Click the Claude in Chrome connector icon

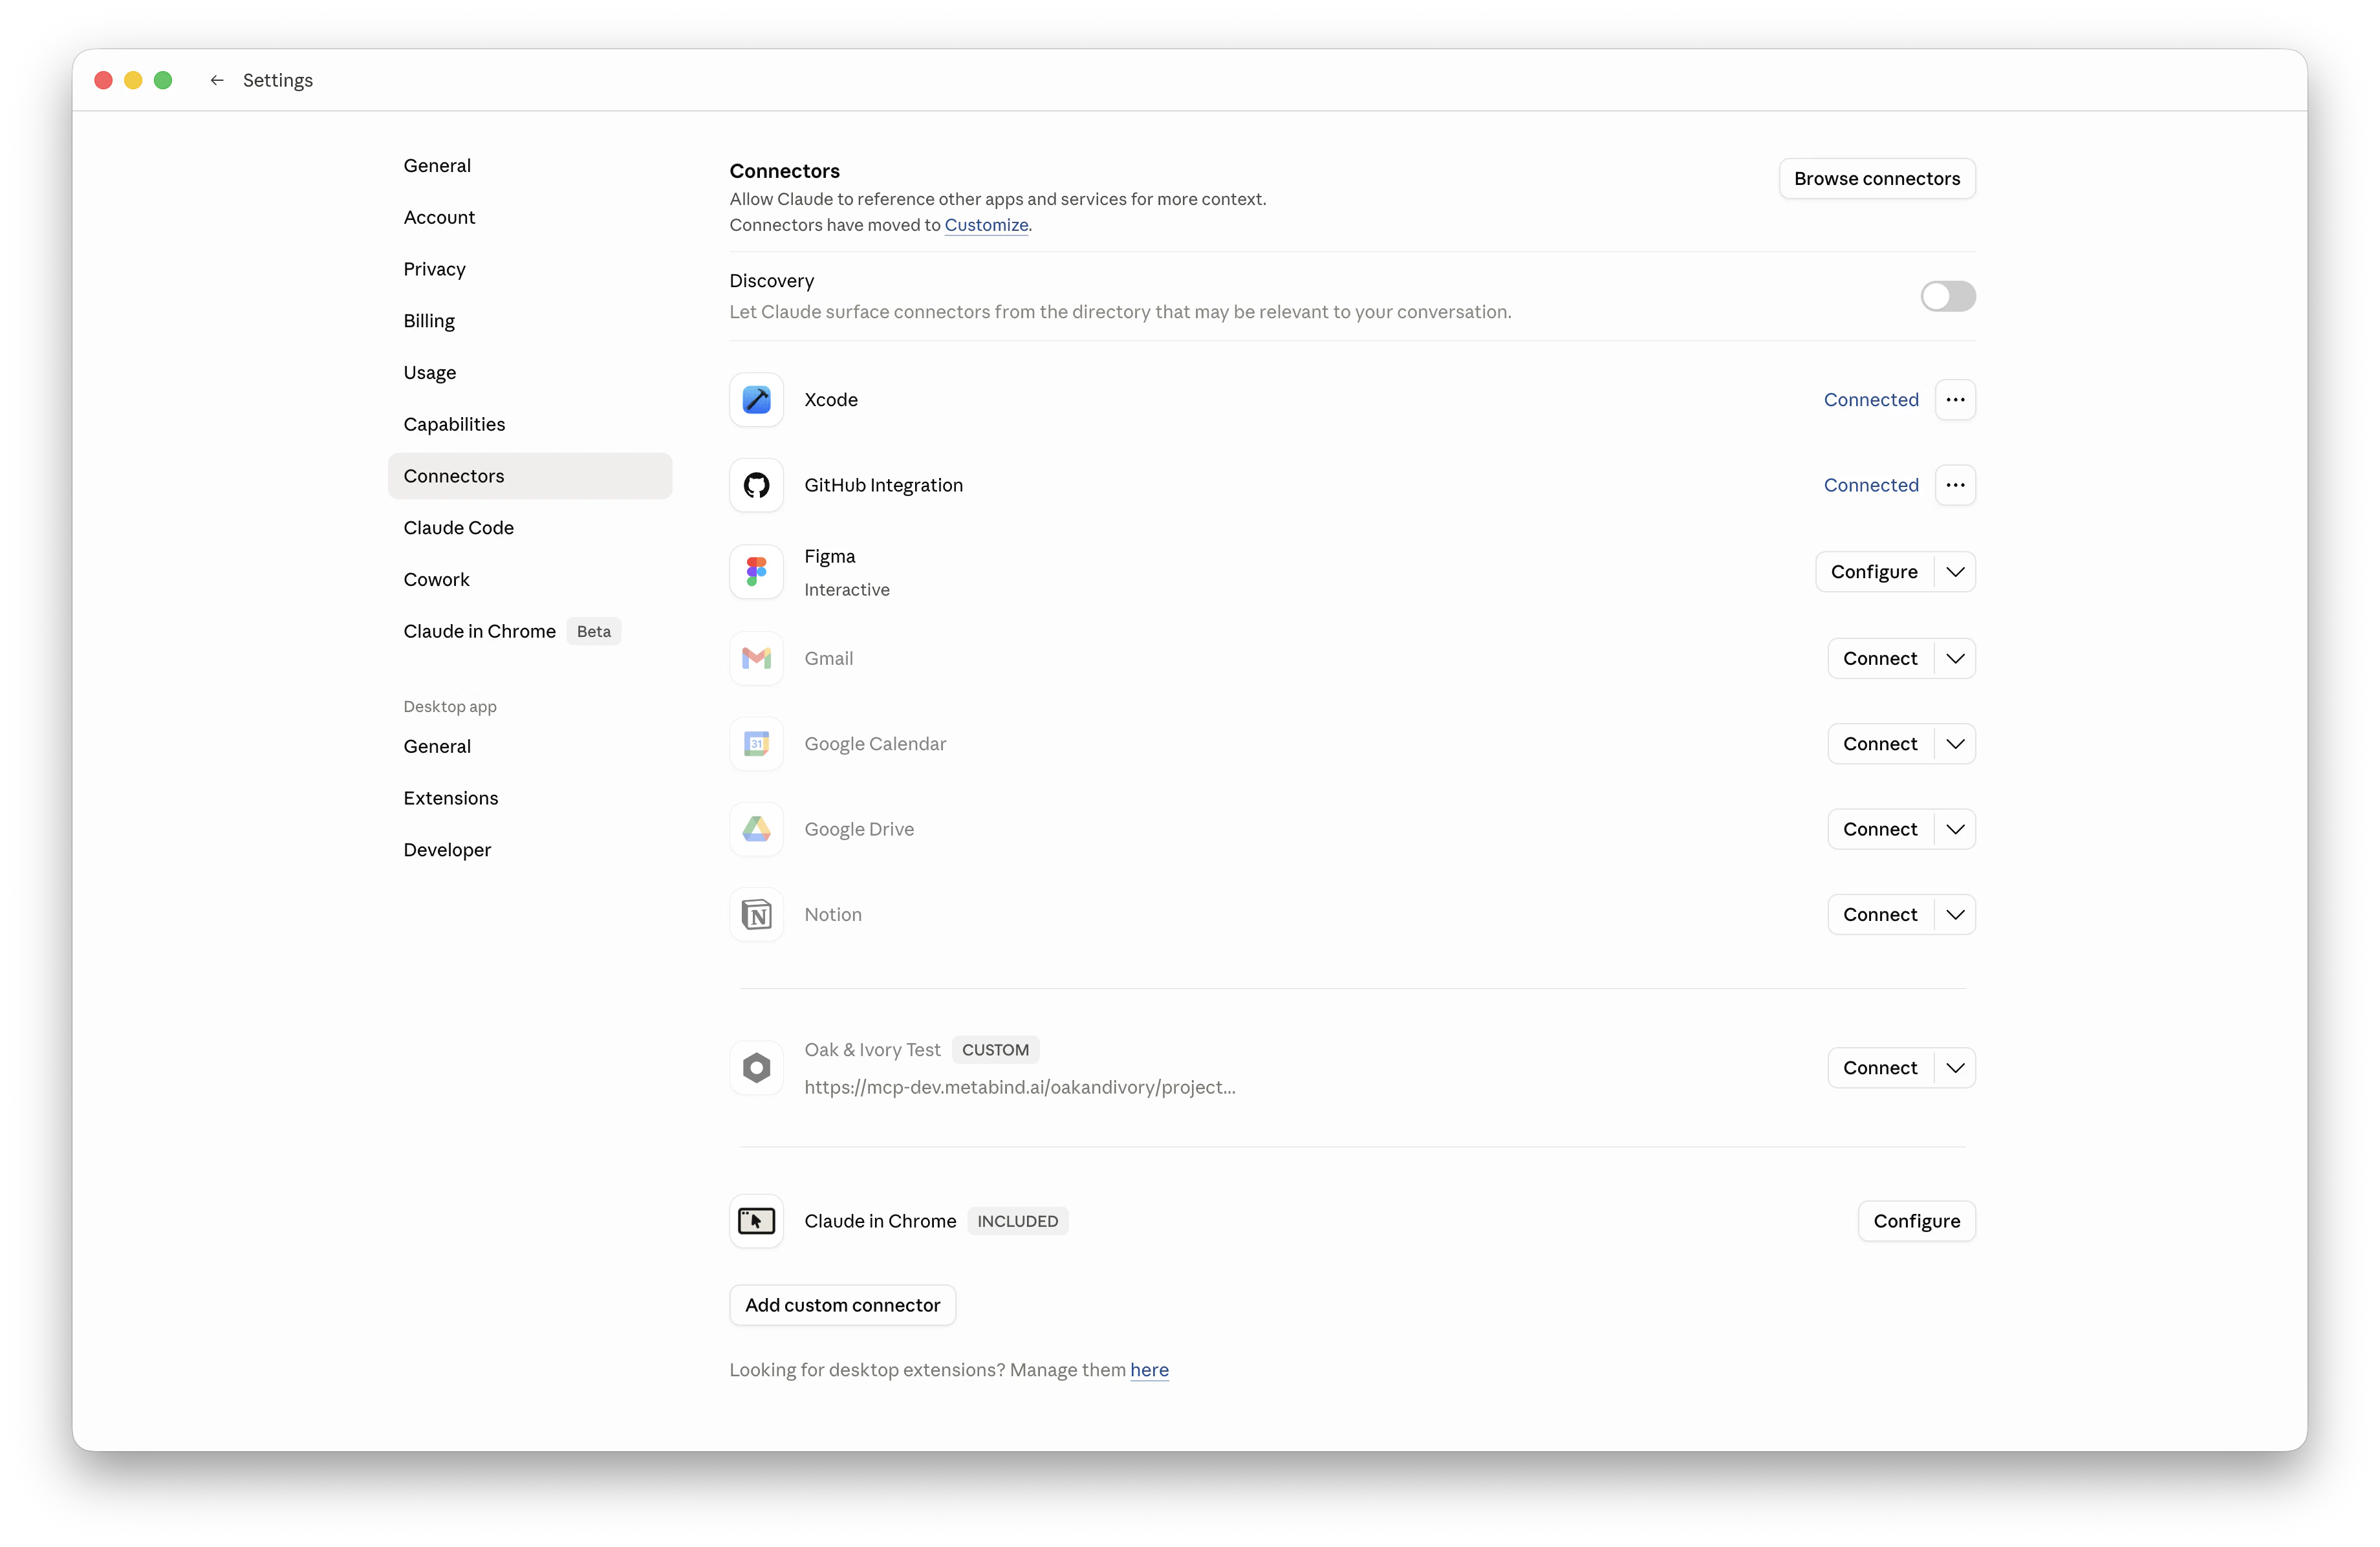756,1221
